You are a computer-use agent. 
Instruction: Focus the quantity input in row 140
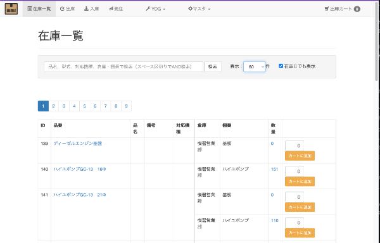point(294,171)
